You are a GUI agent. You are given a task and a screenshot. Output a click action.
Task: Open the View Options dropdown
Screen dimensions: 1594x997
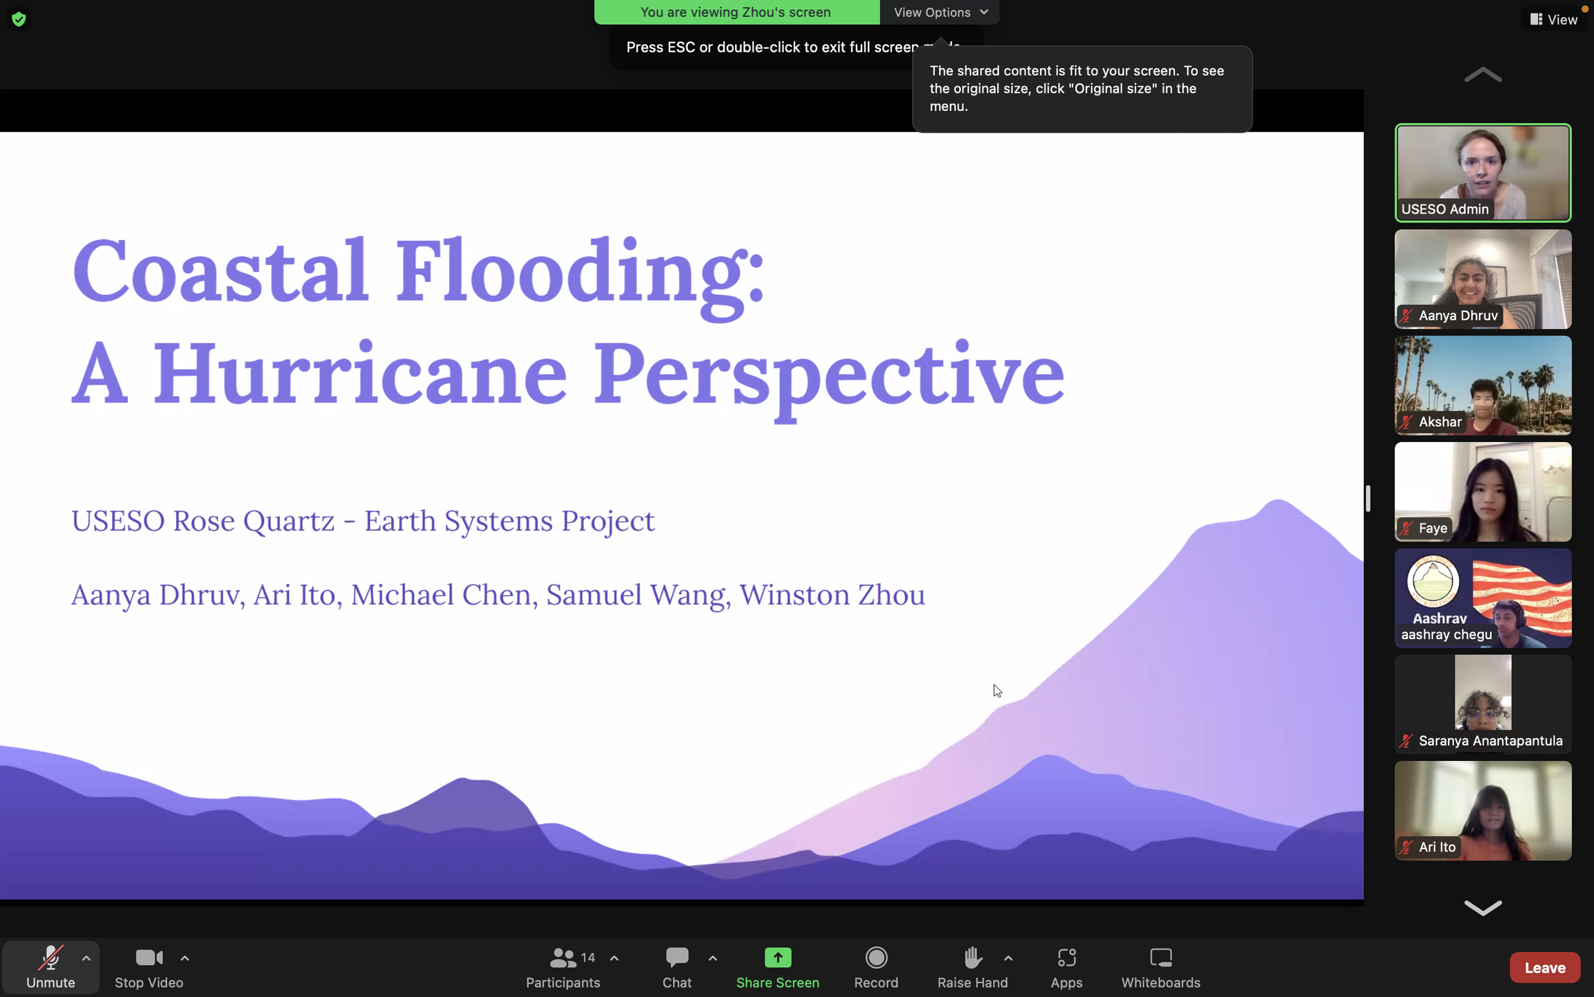[940, 12]
